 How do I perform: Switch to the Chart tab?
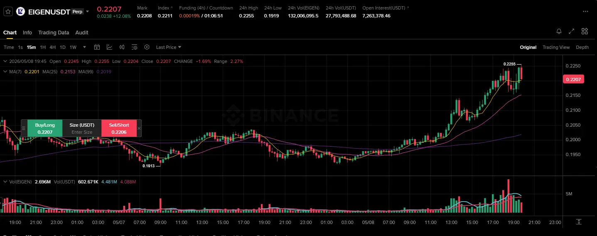coord(10,33)
